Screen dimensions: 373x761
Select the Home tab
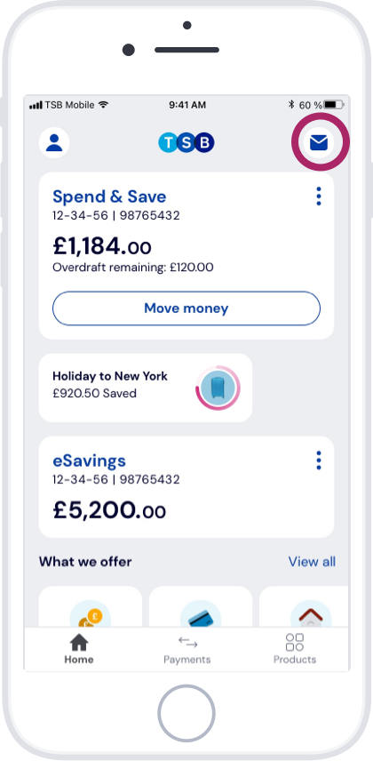click(79, 649)
